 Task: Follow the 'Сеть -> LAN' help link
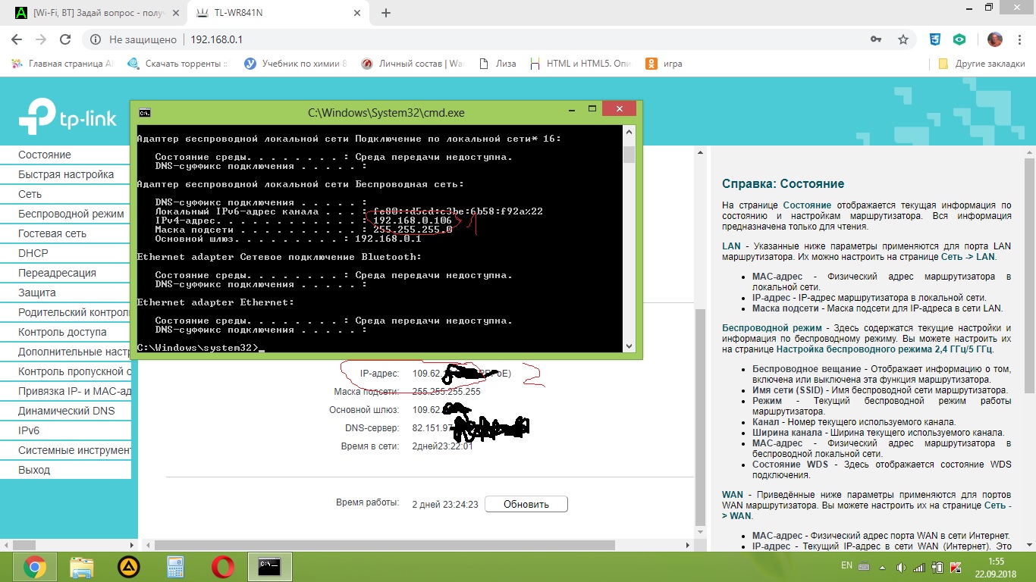tap(973, 257)
